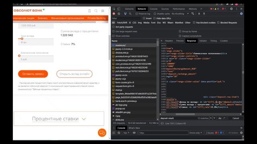Click the pretty print braces icon
Screen dimensions: 257x144
[162, 124]
